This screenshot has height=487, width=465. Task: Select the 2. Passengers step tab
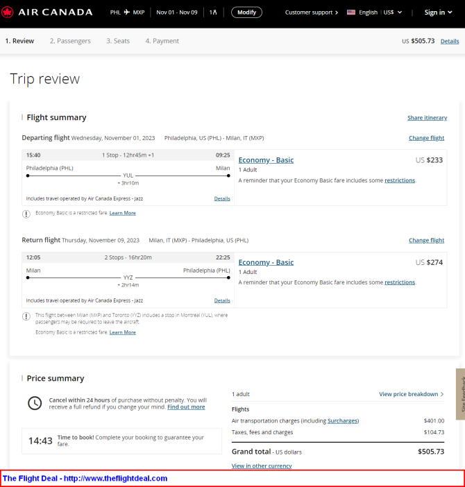pyautogui.click(x=70, y=41)
